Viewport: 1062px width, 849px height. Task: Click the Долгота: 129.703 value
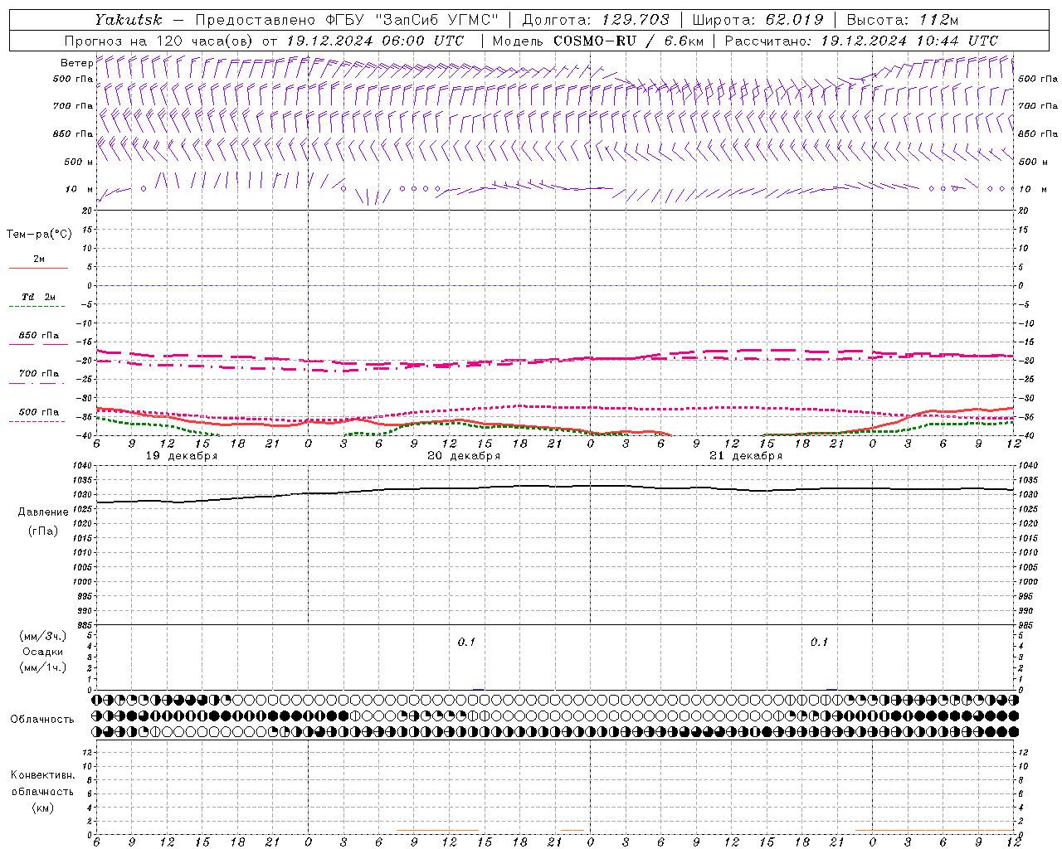[596, 20]
